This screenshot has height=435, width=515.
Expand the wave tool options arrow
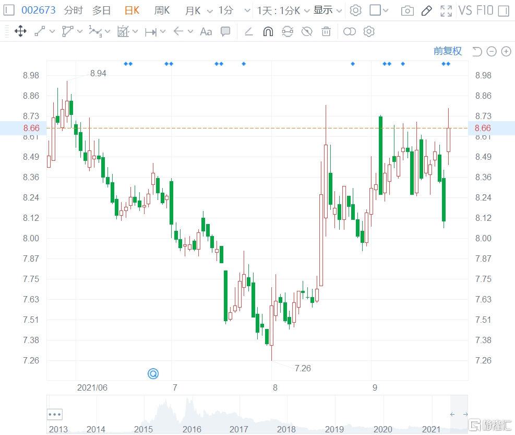click(x=107, y=32)
